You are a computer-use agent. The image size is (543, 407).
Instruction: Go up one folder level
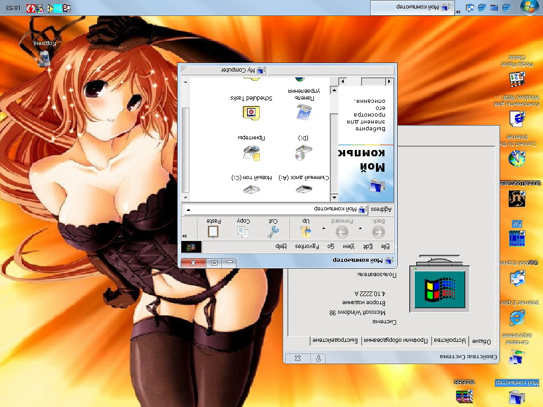(x=305, y=231)
